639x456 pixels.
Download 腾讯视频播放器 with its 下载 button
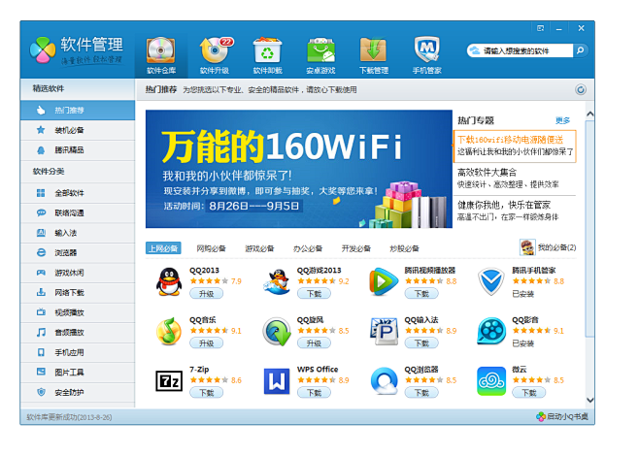(x=421, y=294)
